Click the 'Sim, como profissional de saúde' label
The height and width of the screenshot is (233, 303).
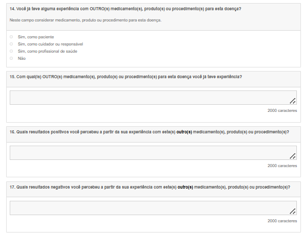[48, 51]
